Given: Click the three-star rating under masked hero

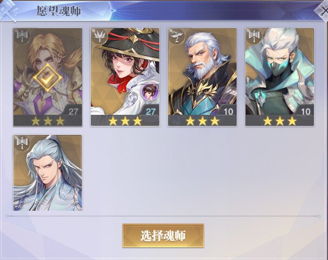Looking at the screenshot, I should 280,121.
